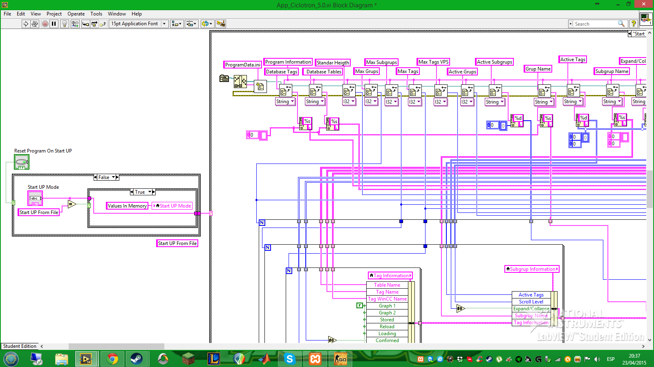Click the VI icon pane at top right

point(646,19)
